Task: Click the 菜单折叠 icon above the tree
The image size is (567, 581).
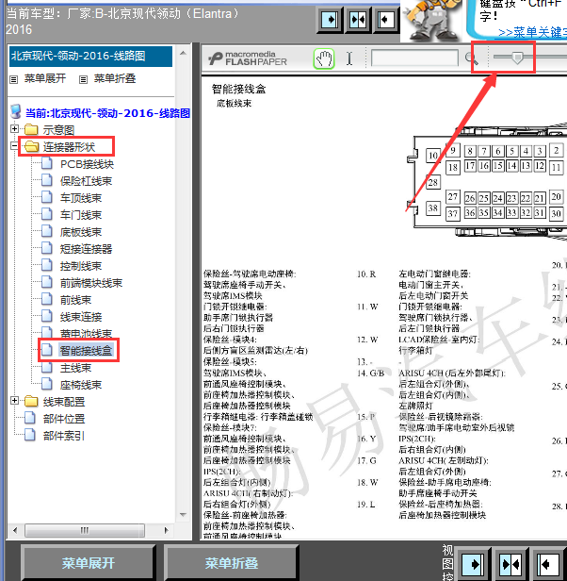Action: click(83, 79)
